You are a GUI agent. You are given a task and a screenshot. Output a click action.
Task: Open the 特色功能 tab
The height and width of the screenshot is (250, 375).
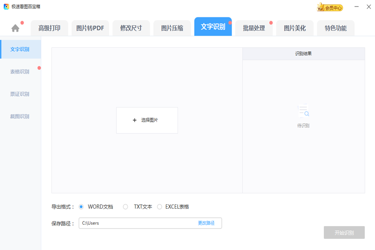(336, 28)
